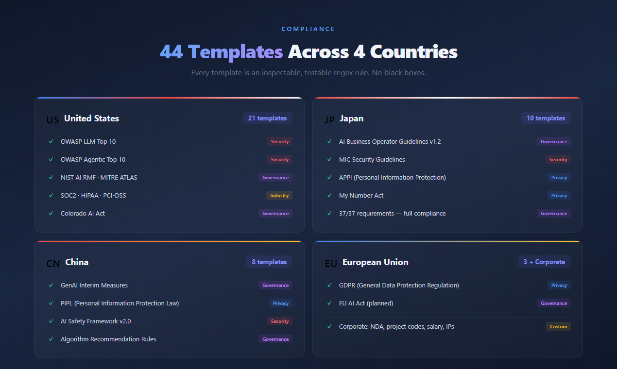617x369 pixels.
Task: Open the 3 + Corporate pill for European Union
Action: coord(544,261)
